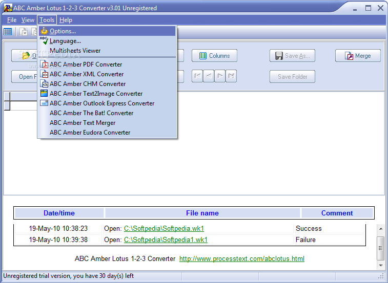Click the blue grid toolbar icon
The height and width of the screenshot is (283, 388).
tap(8, 32)
